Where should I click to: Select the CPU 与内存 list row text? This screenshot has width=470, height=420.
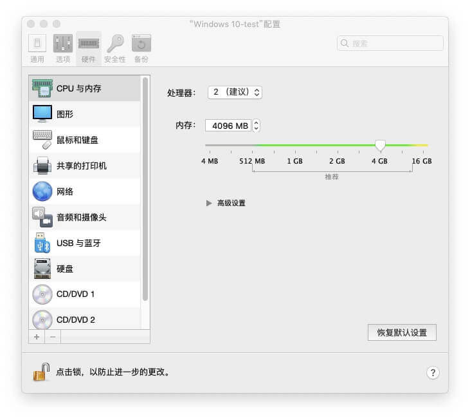79,88
